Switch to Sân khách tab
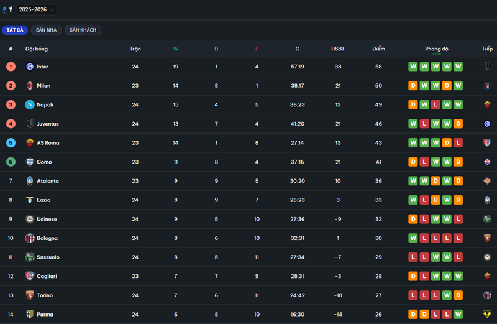497x324 pixels. pyautogui.click(x=83, y=30)
